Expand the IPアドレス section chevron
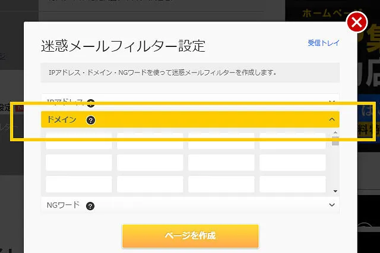380x253 pixels. point(332,103)
